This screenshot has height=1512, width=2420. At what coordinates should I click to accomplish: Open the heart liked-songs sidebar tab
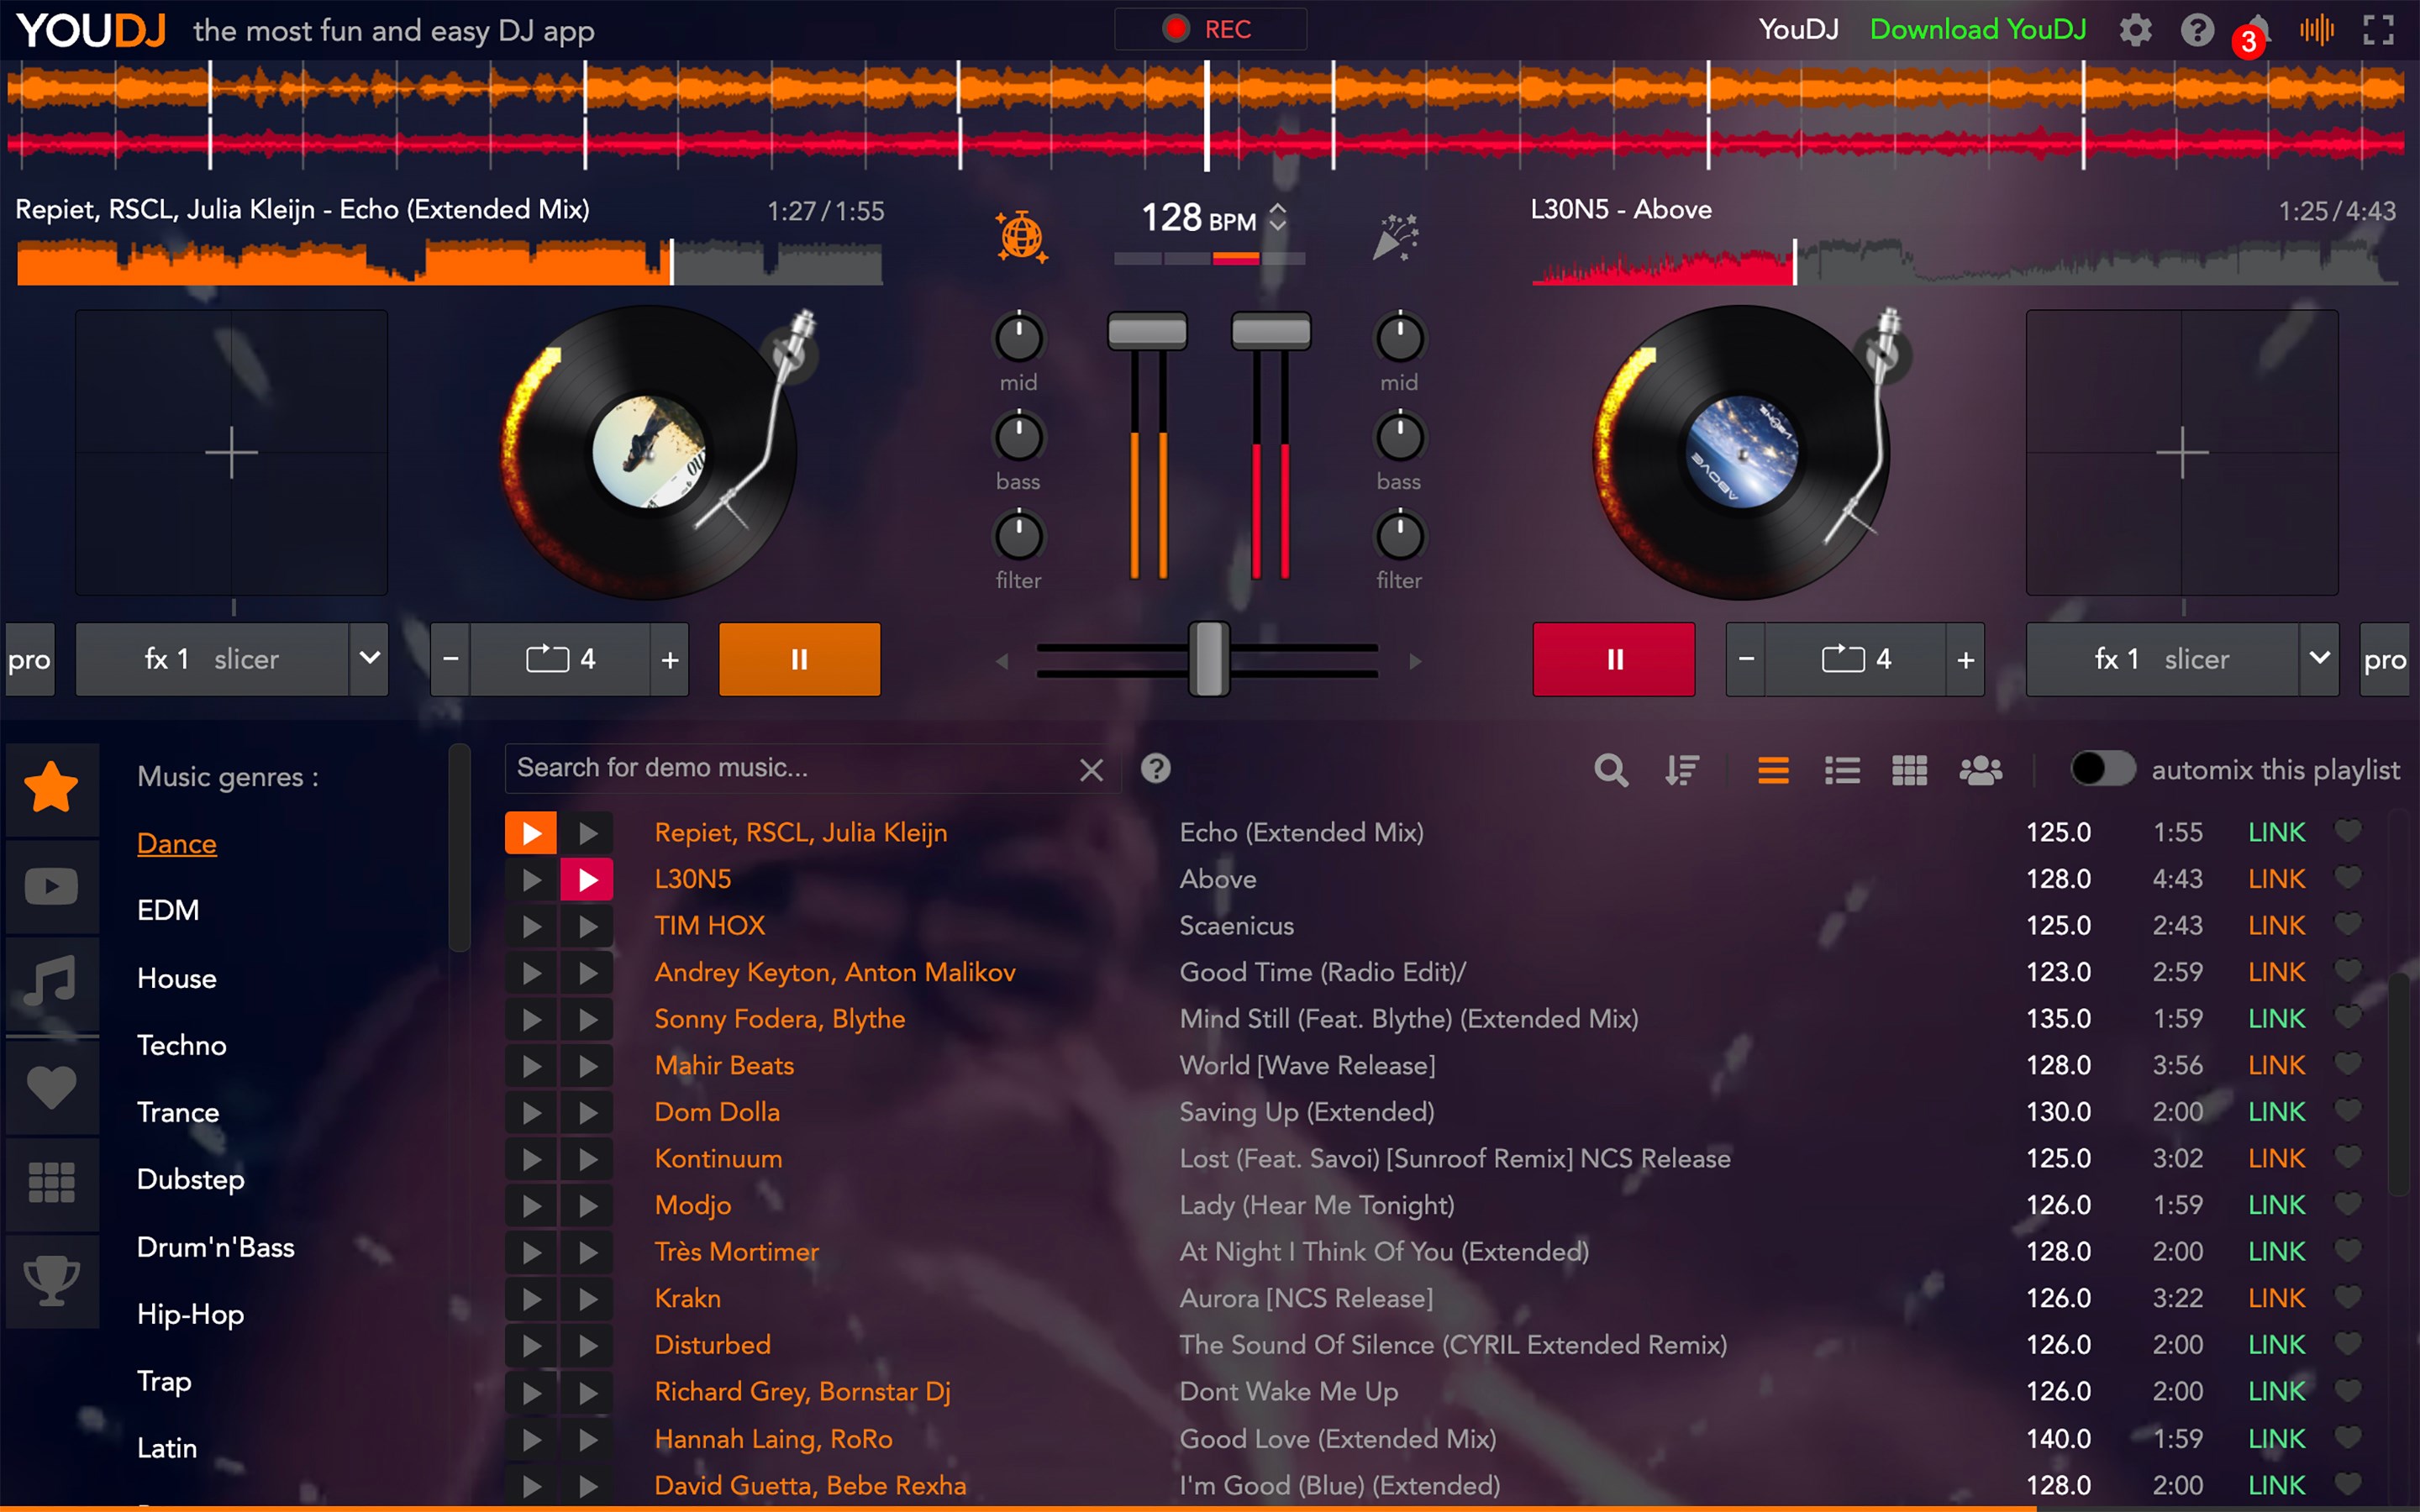52,1087
